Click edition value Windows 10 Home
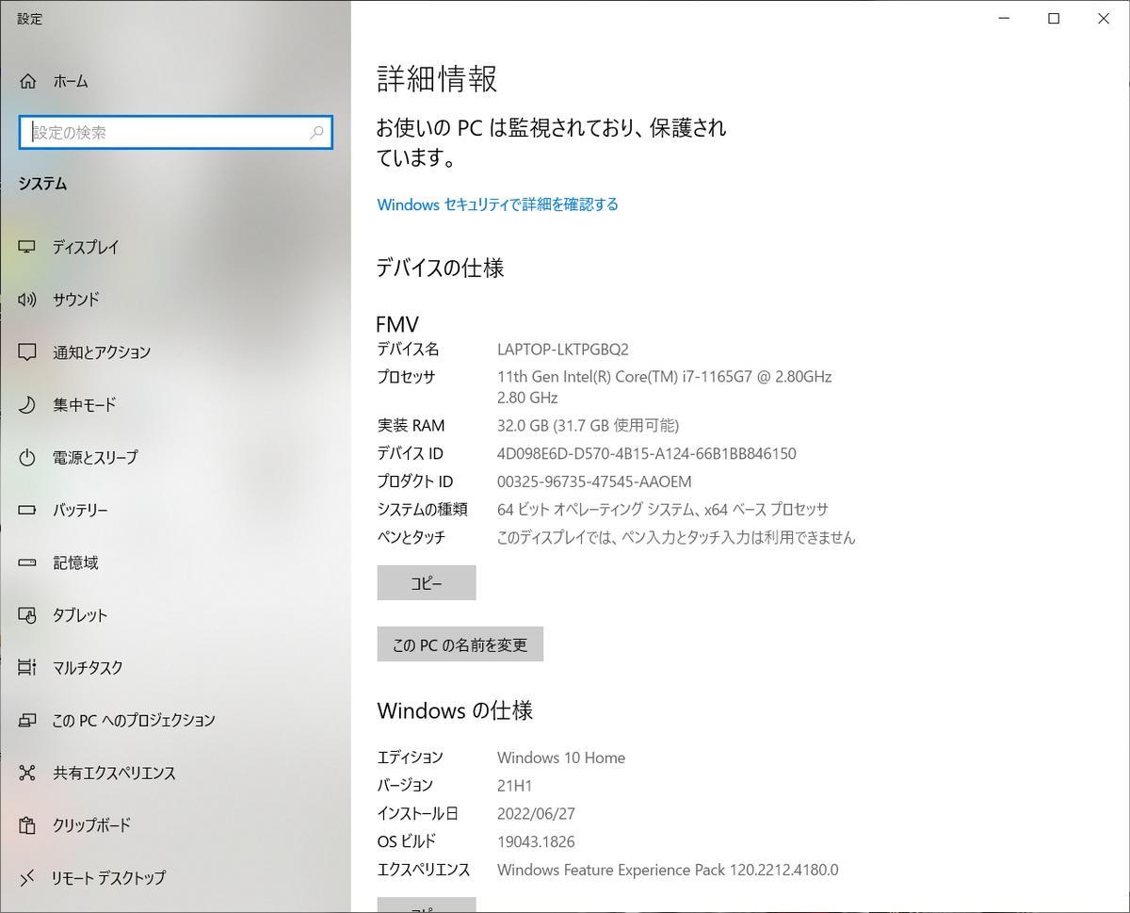Image resolution: width=1130 pixels, height=913 pixels. pos(561,758)
